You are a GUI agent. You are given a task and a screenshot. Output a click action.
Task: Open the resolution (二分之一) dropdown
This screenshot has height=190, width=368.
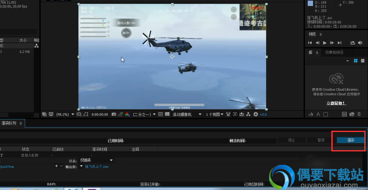pos(144,114)
